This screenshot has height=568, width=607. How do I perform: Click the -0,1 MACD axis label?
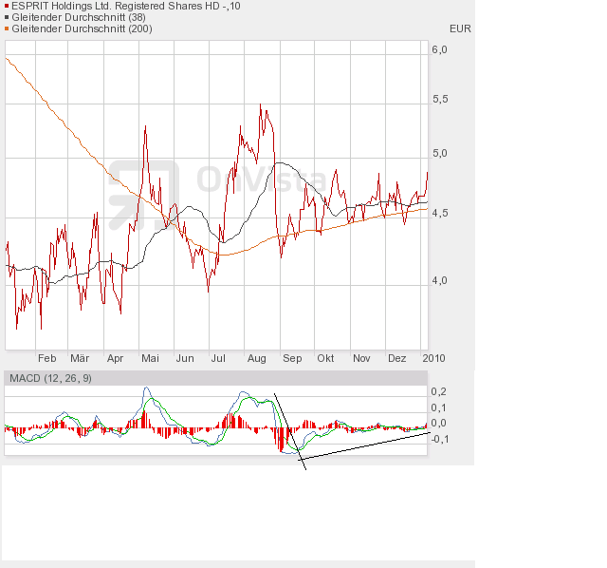(x=439, y=439)
